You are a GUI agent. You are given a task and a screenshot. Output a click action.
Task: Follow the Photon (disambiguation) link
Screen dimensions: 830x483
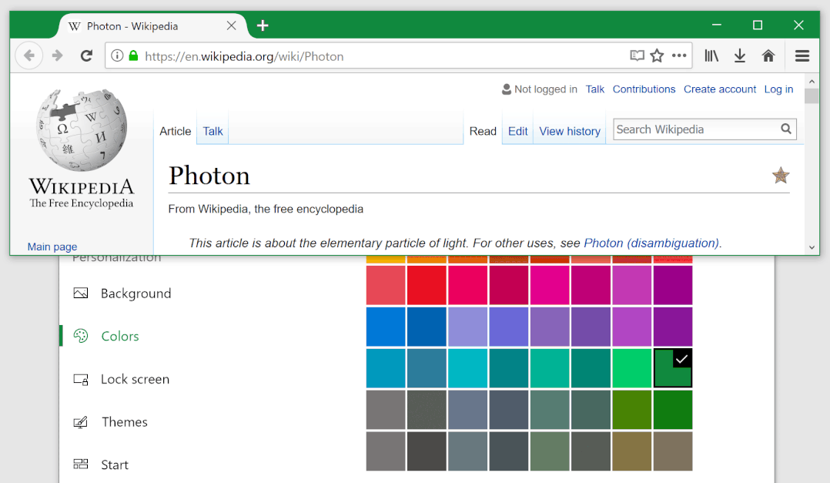point(651,243)
